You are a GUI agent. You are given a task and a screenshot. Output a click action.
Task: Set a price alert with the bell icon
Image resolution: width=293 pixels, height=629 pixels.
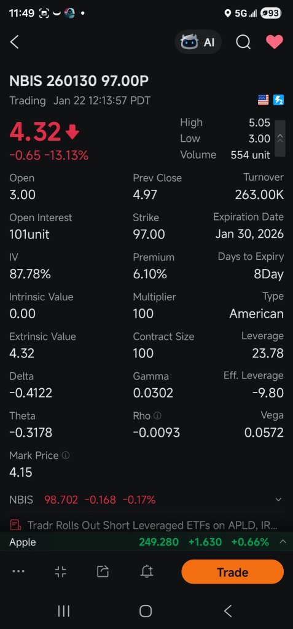tap(147, 572)
